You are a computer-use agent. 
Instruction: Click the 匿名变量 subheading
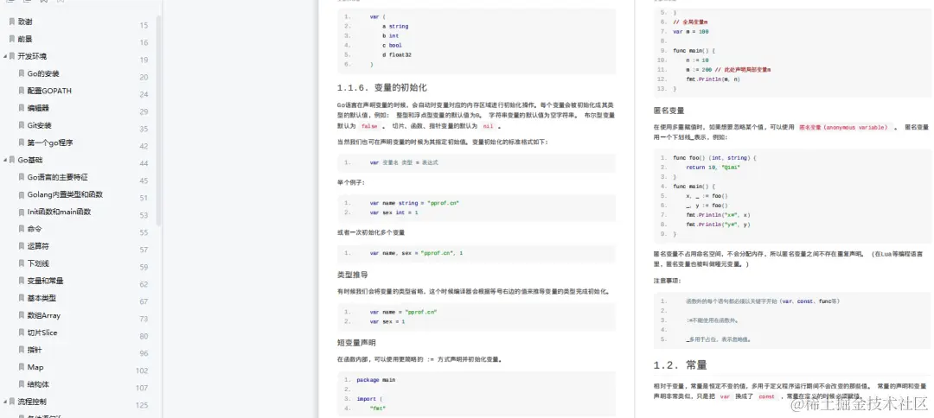click(669, 110)
